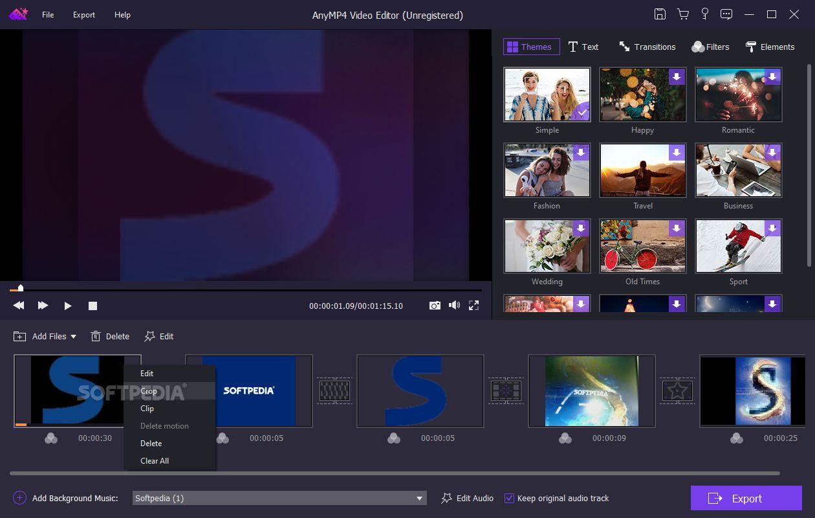Click Edit Audio

coord(466,498)
